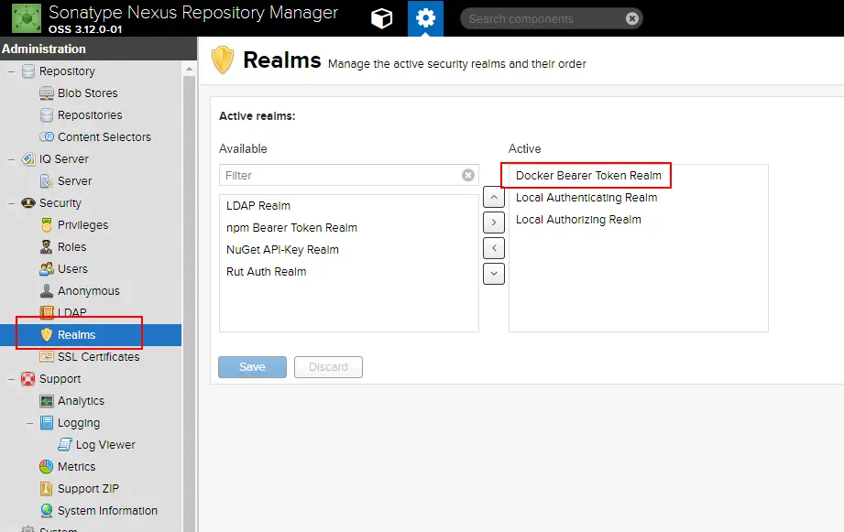844x532 pixels.
Task: Click the Security hat icon
Action: [28, 202]
